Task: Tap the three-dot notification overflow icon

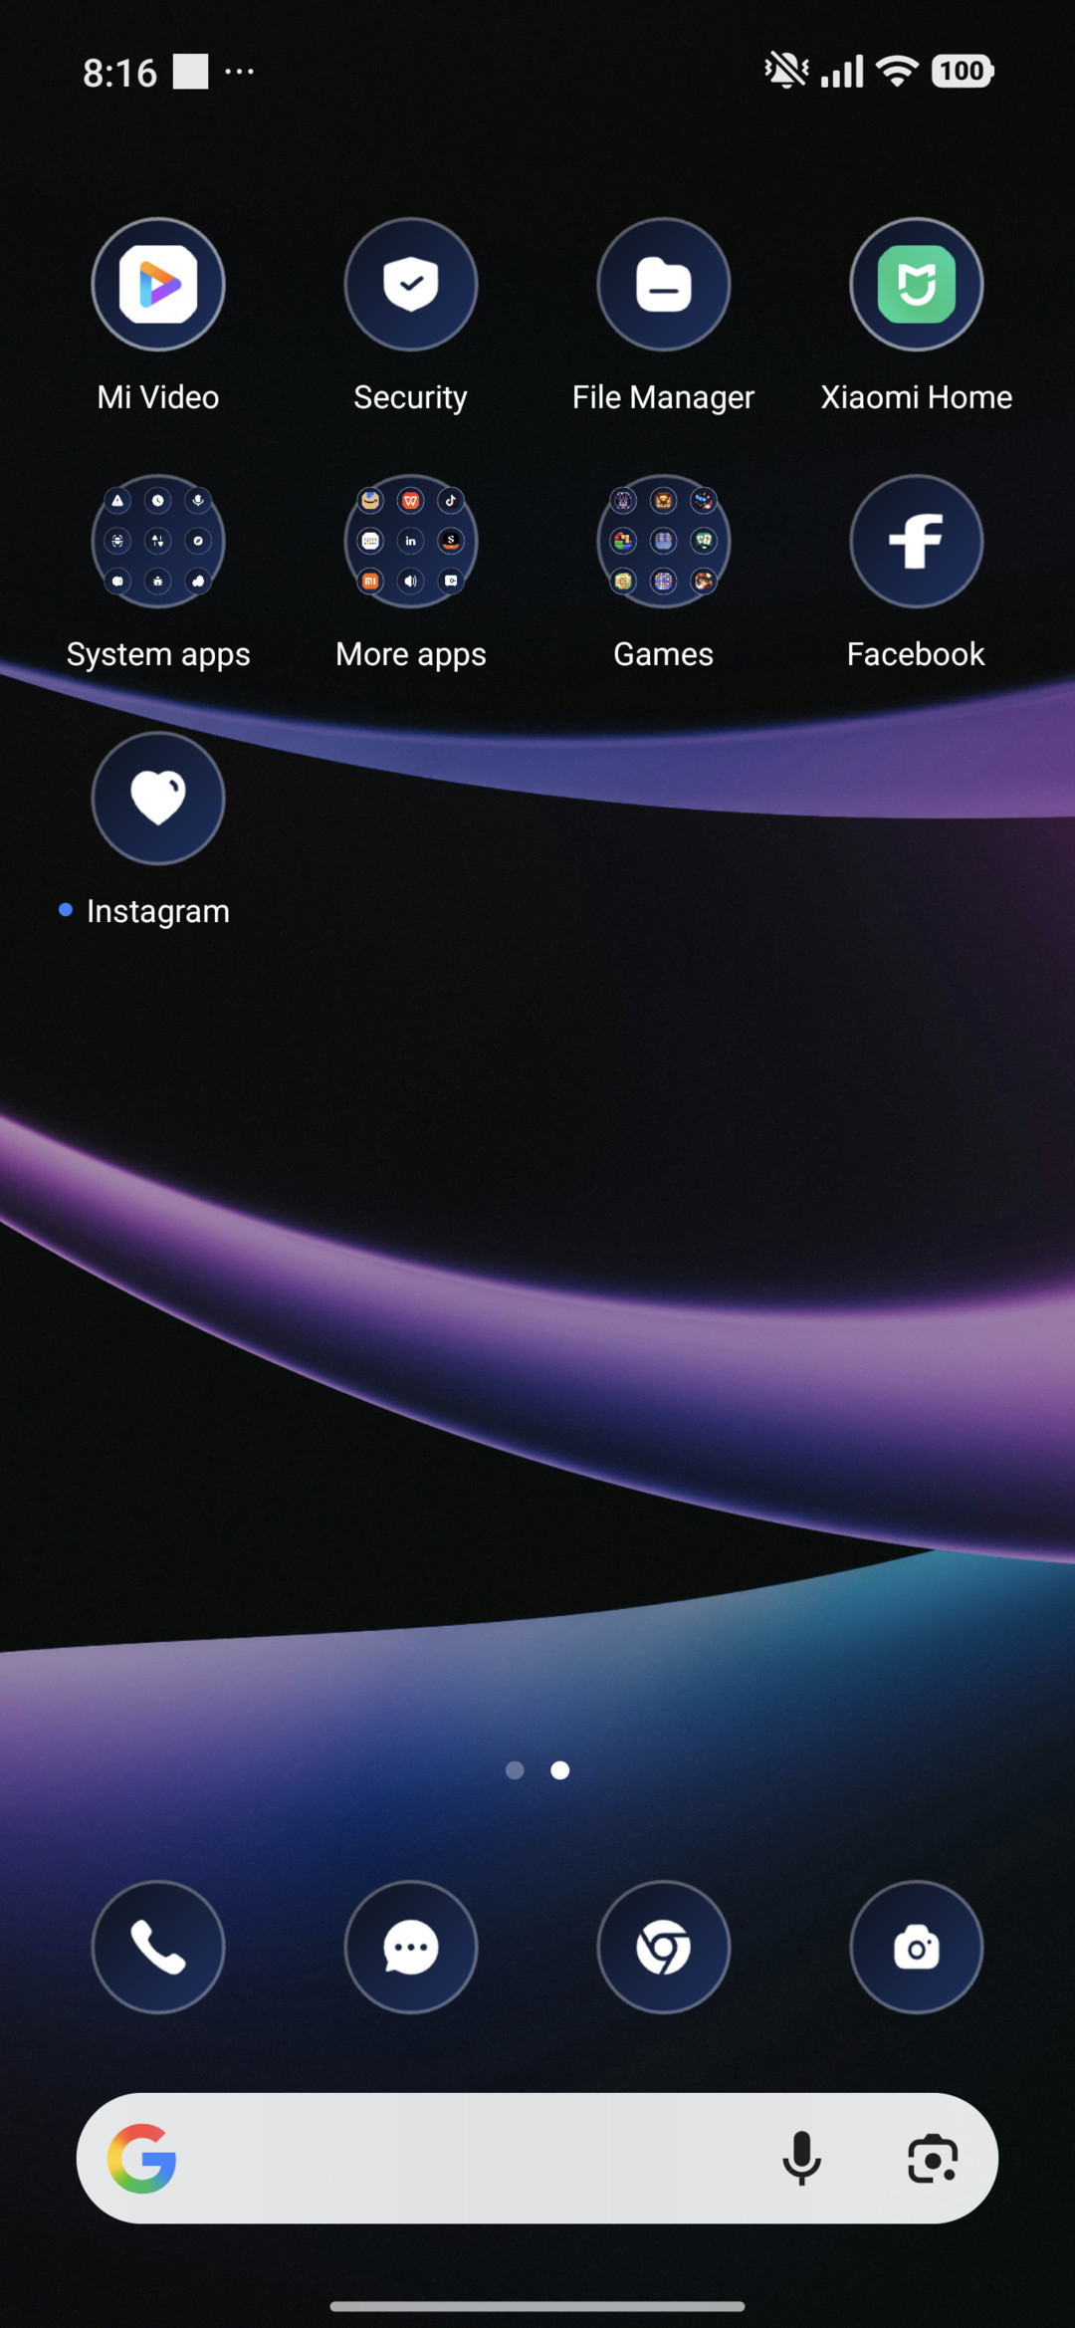Action: click(239, 72)
